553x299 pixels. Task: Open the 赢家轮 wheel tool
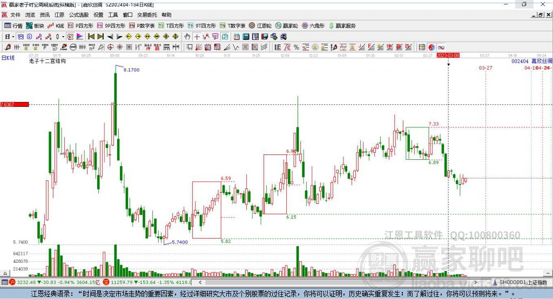[287, 26]
